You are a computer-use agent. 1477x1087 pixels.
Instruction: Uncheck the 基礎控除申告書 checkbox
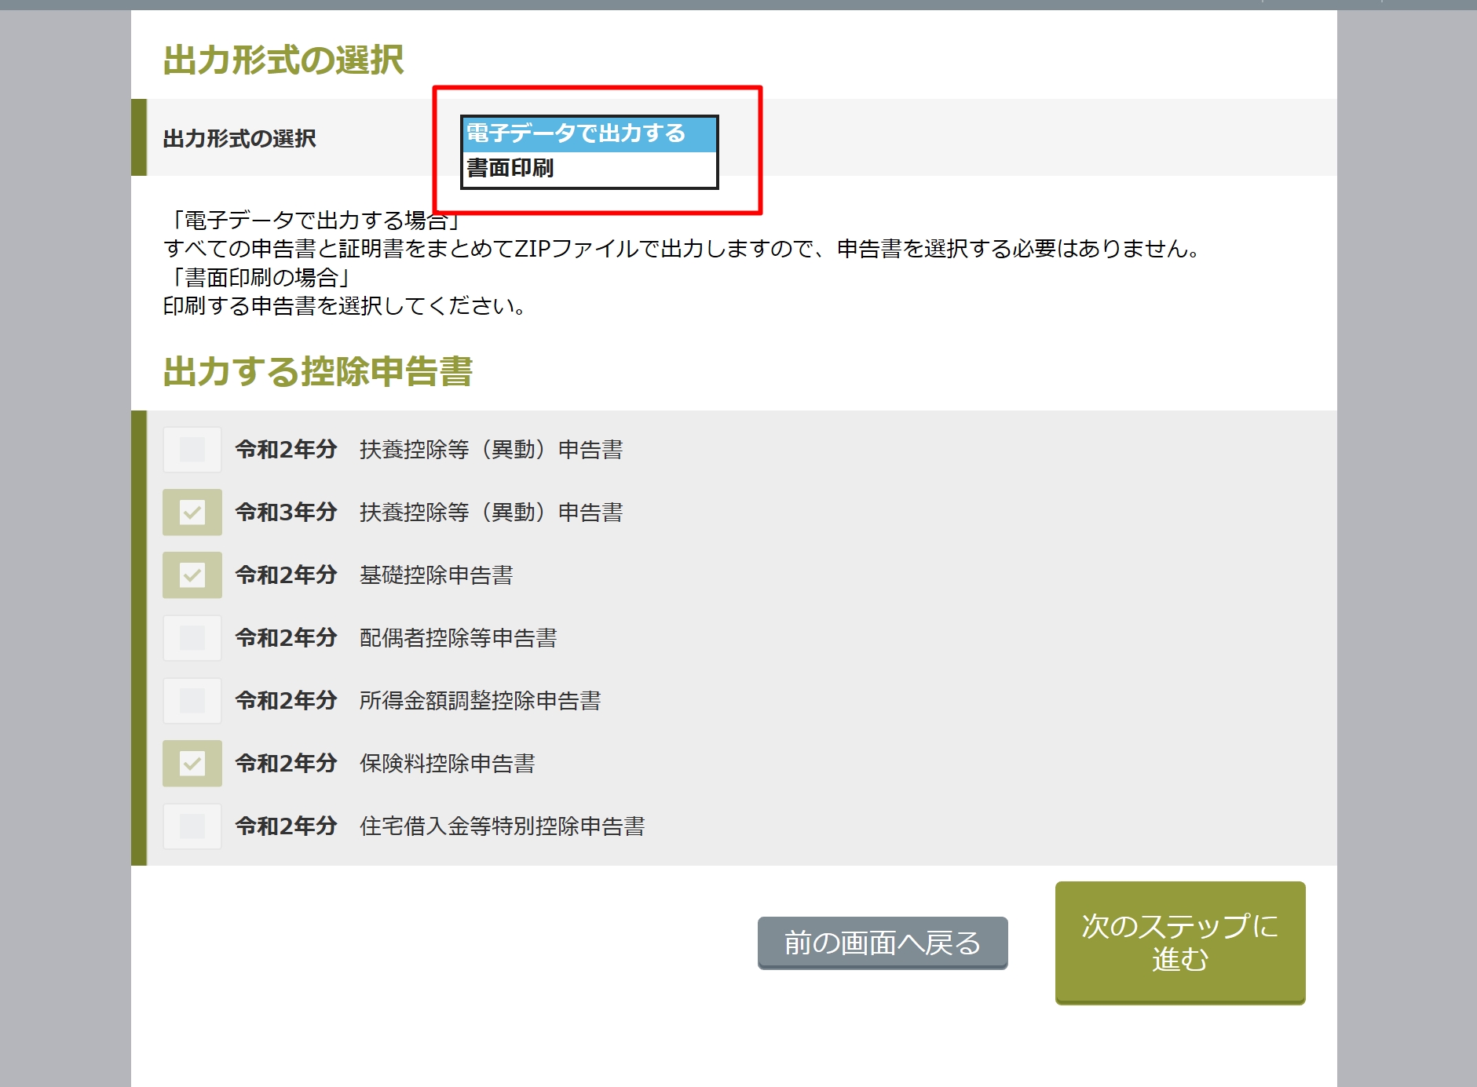pos(192,575)
